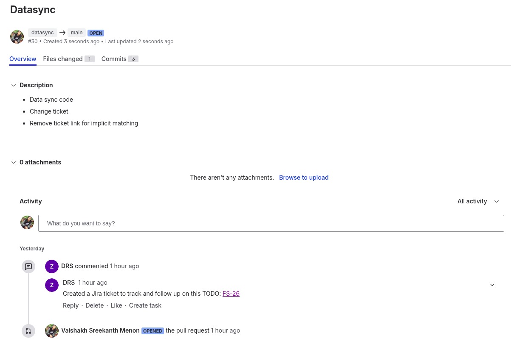
Task: Click the DRS avatar inside the comment body
Action: pyautogui.click(x=52, y=285)
